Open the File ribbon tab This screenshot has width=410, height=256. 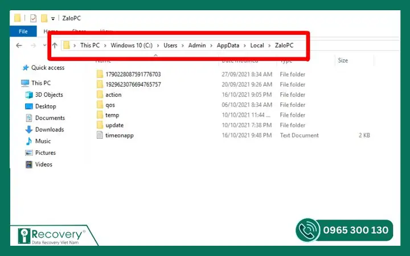(23, 31)
